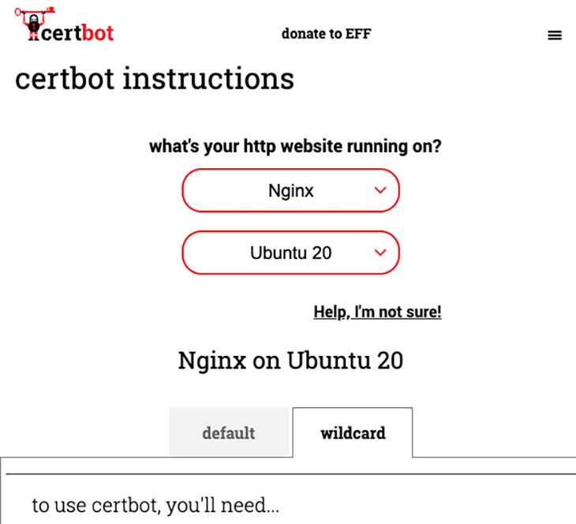The image size is (576, 524).
Task: Click the http website running on question
Action: [x=295, y=146]
